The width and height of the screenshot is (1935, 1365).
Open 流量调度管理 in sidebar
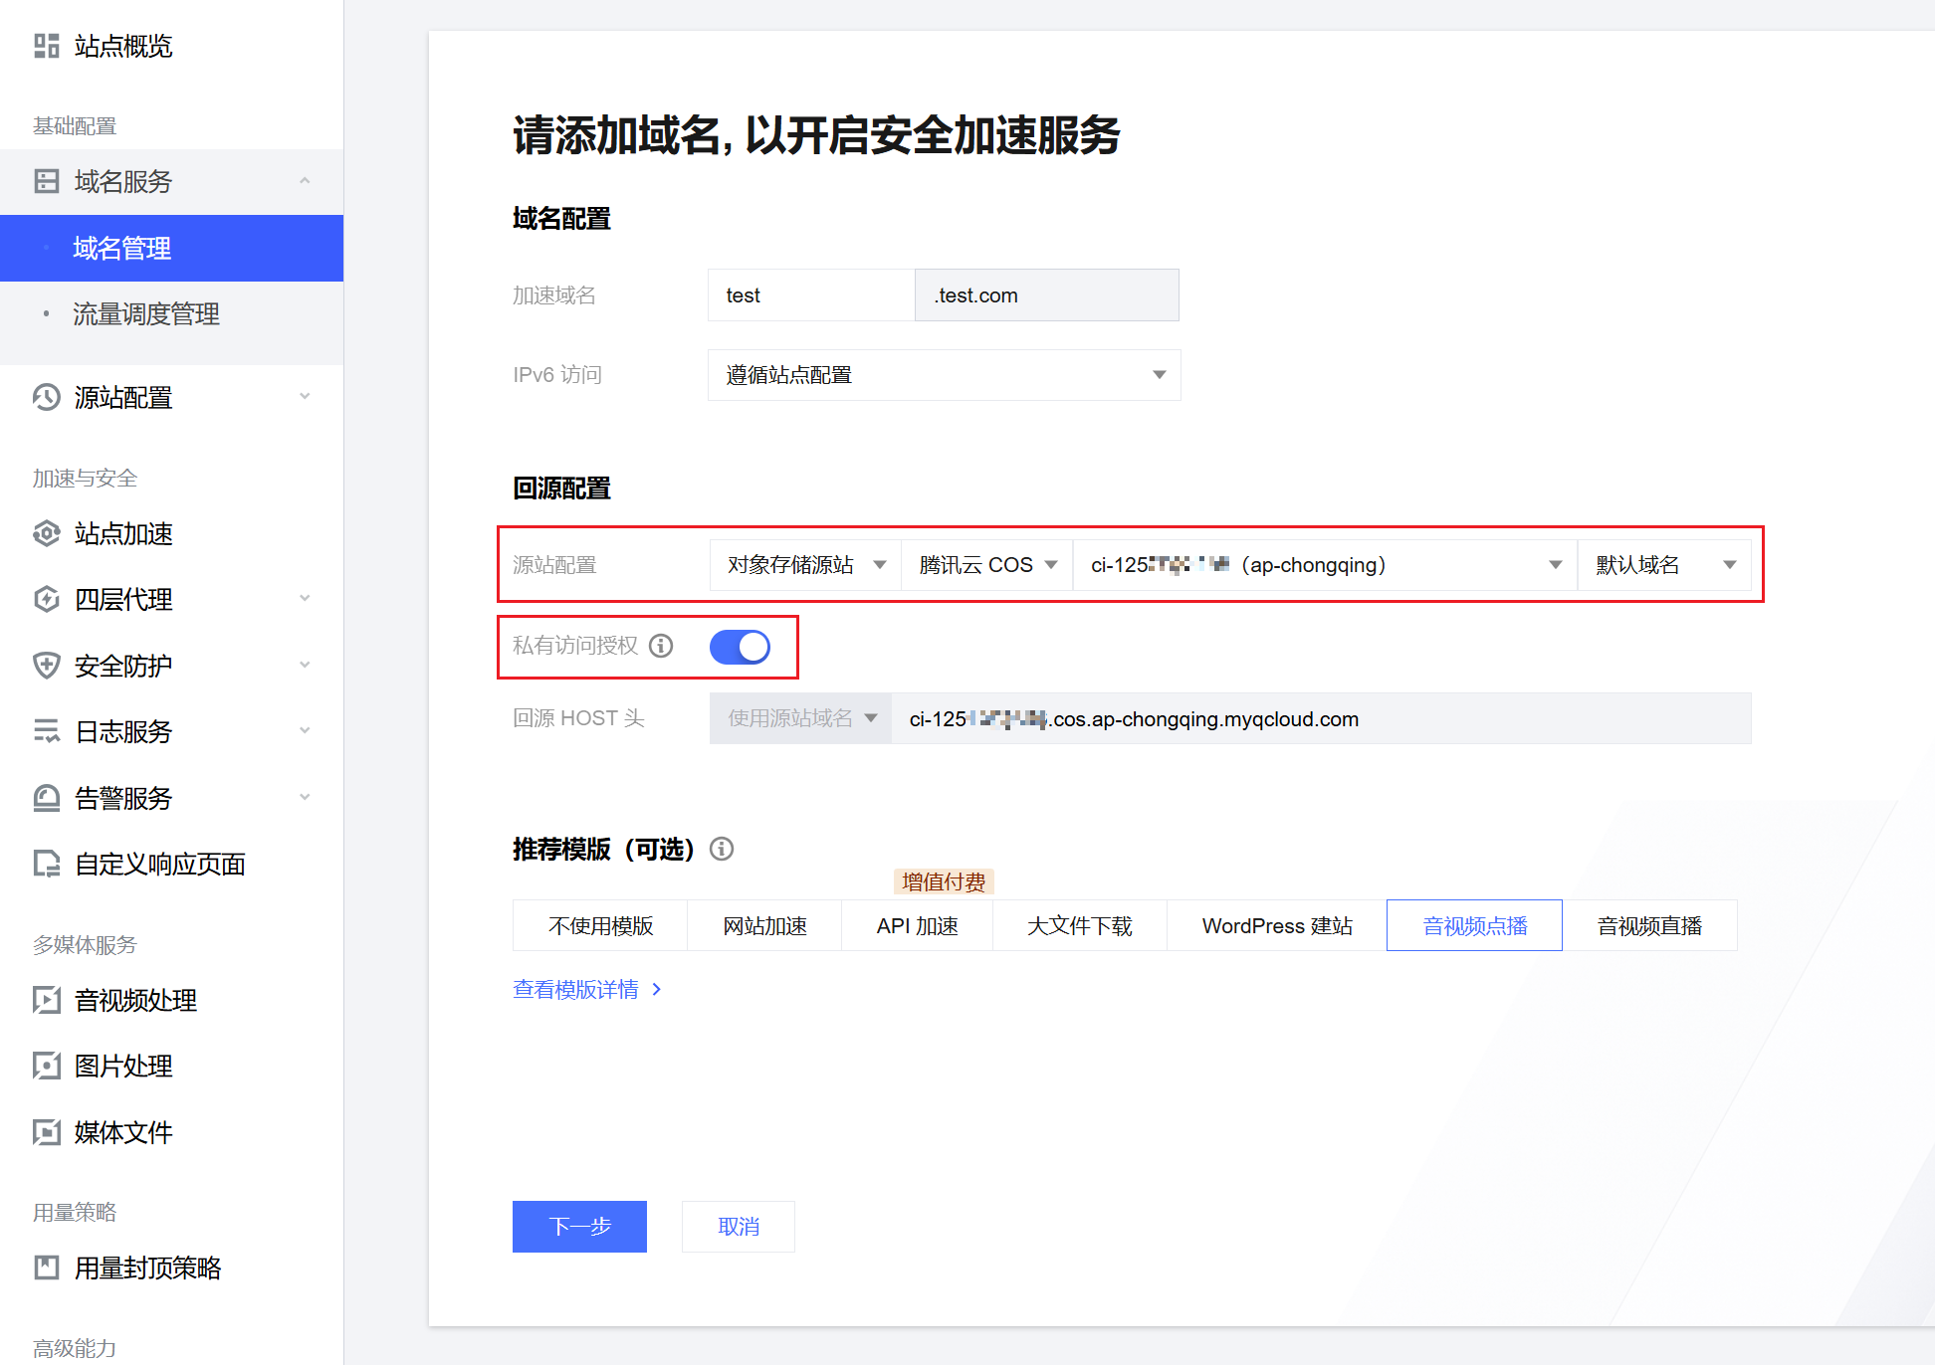[x=145, y=314]
